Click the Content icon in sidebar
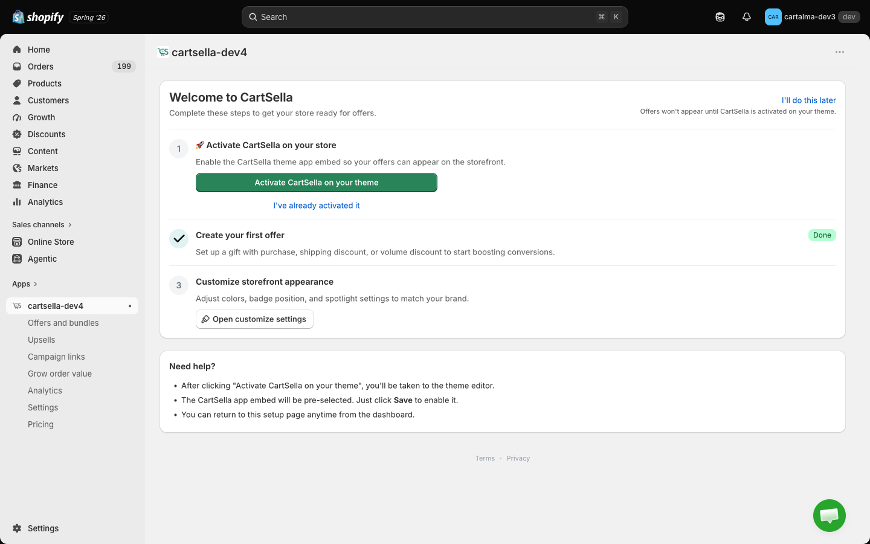Viewport: 870px width, 544px height. [x=17, y=151]
